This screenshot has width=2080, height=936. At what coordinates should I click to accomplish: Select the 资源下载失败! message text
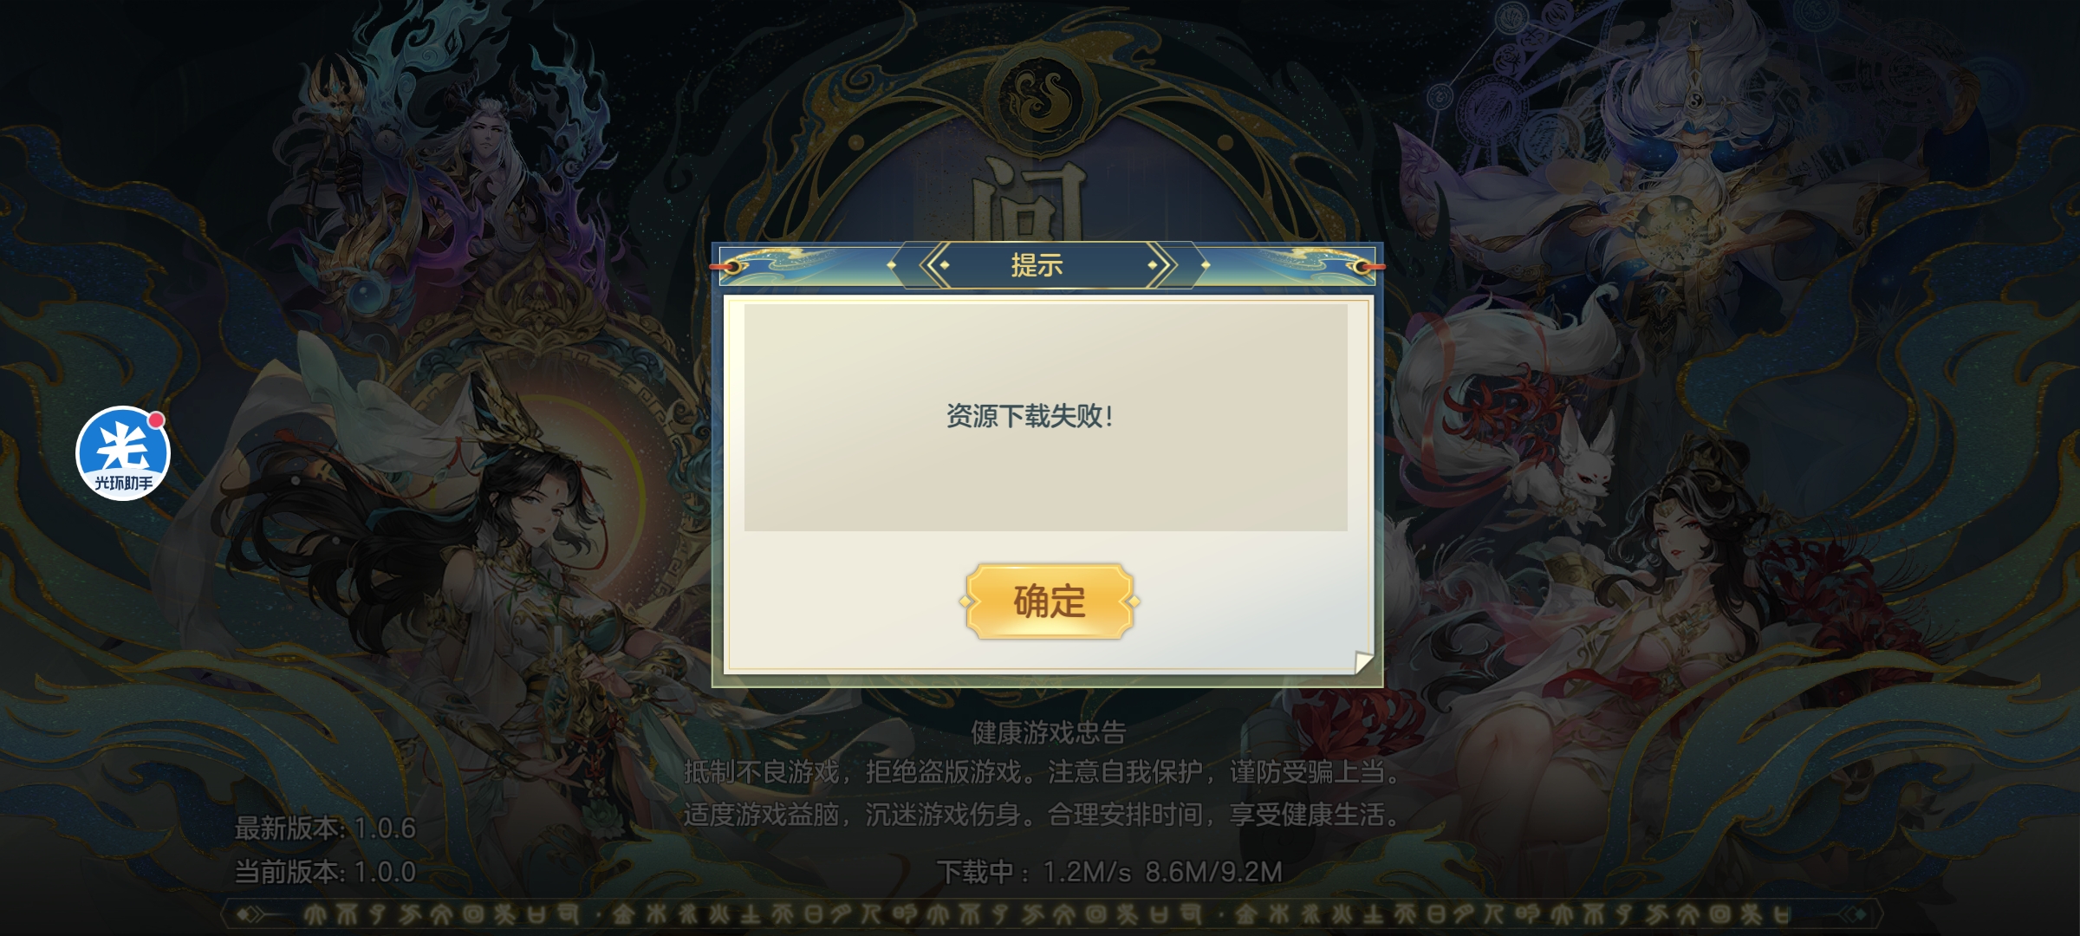1030,416
